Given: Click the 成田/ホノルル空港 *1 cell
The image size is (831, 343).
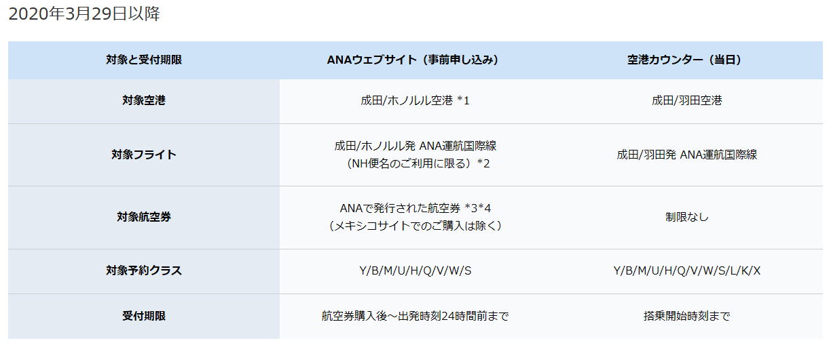Looking at the screenshot, I should click(x=415, y=100).
